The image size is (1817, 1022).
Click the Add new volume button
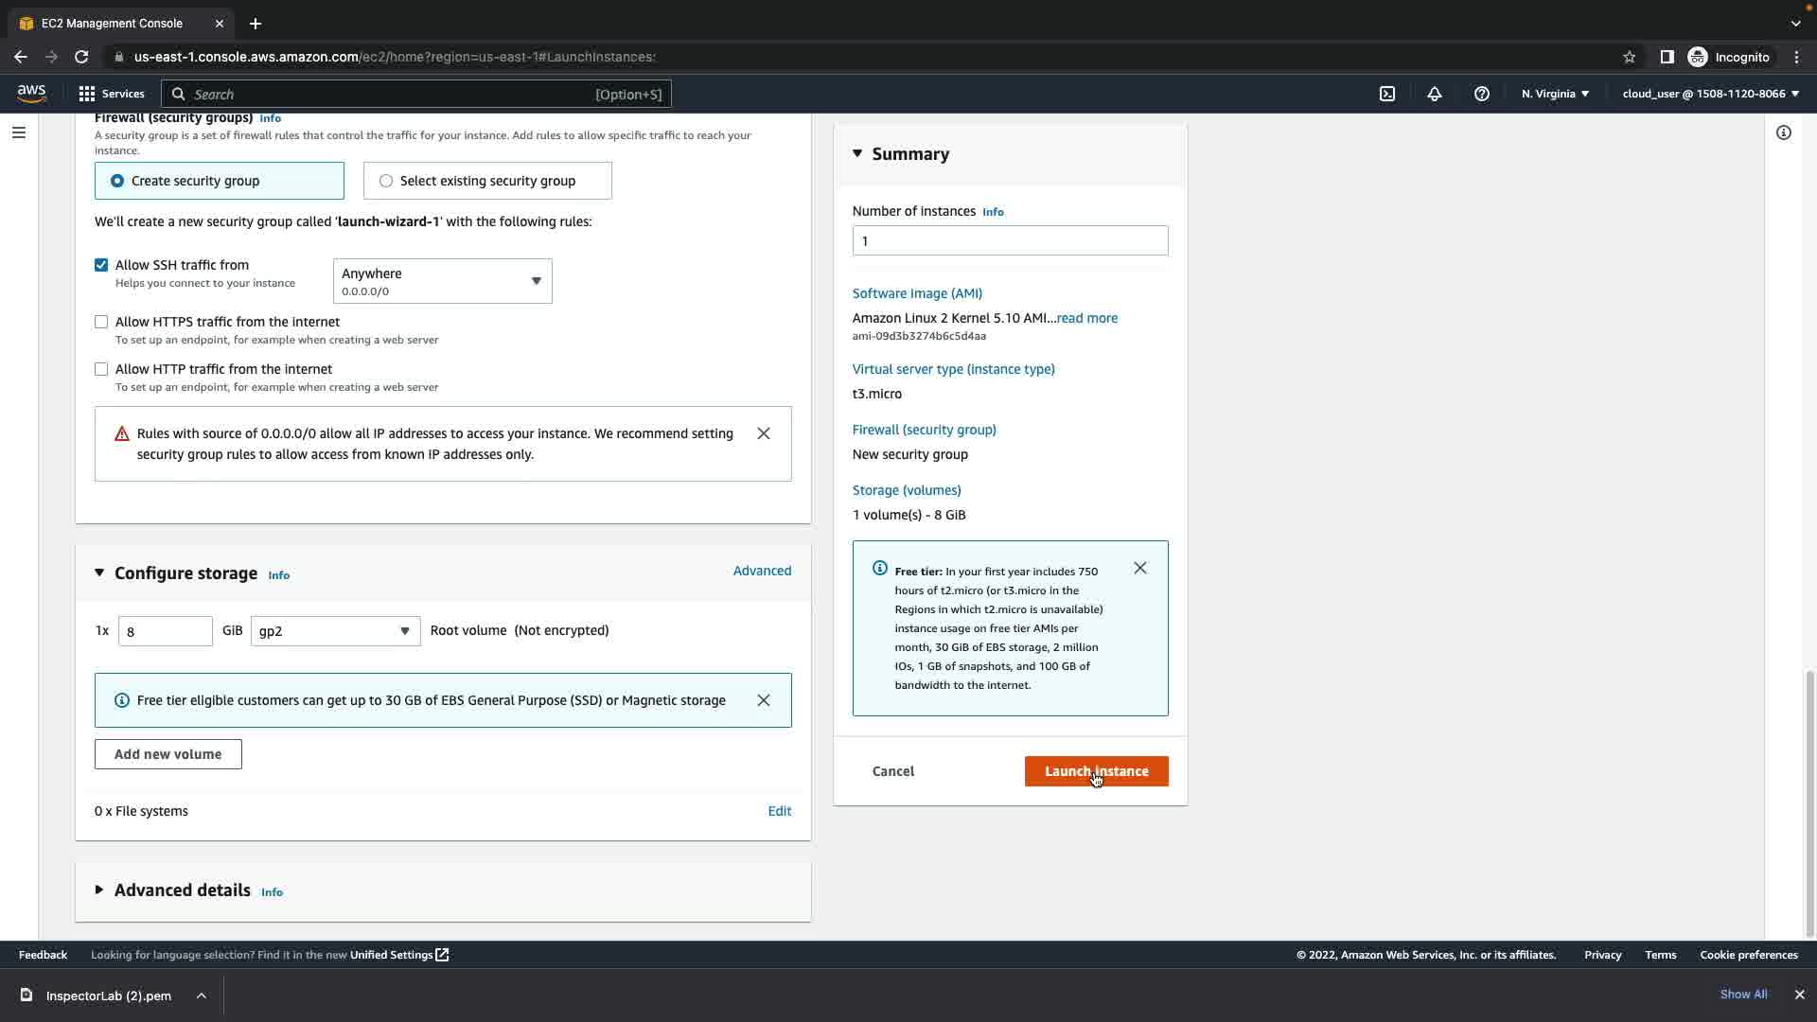pos(168,754)
